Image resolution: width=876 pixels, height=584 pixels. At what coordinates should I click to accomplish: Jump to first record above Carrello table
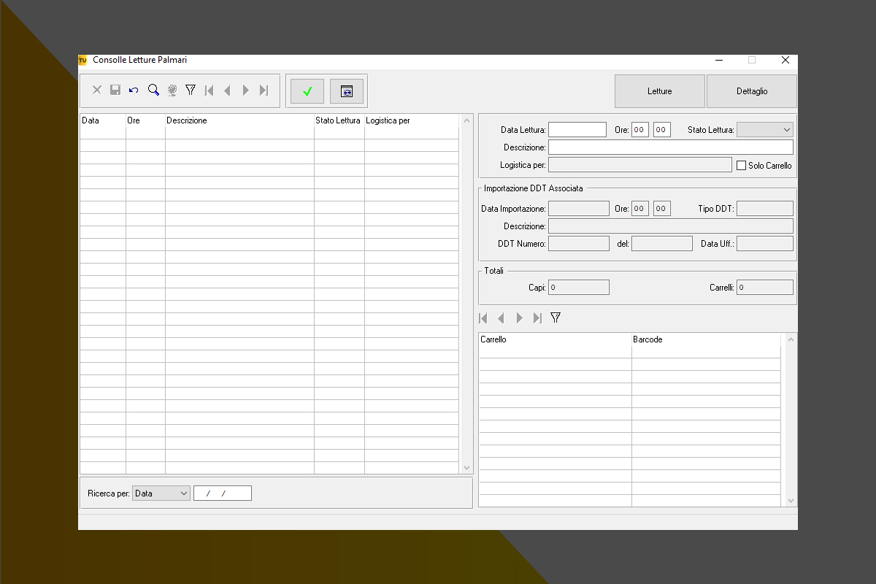pos(483,318)
